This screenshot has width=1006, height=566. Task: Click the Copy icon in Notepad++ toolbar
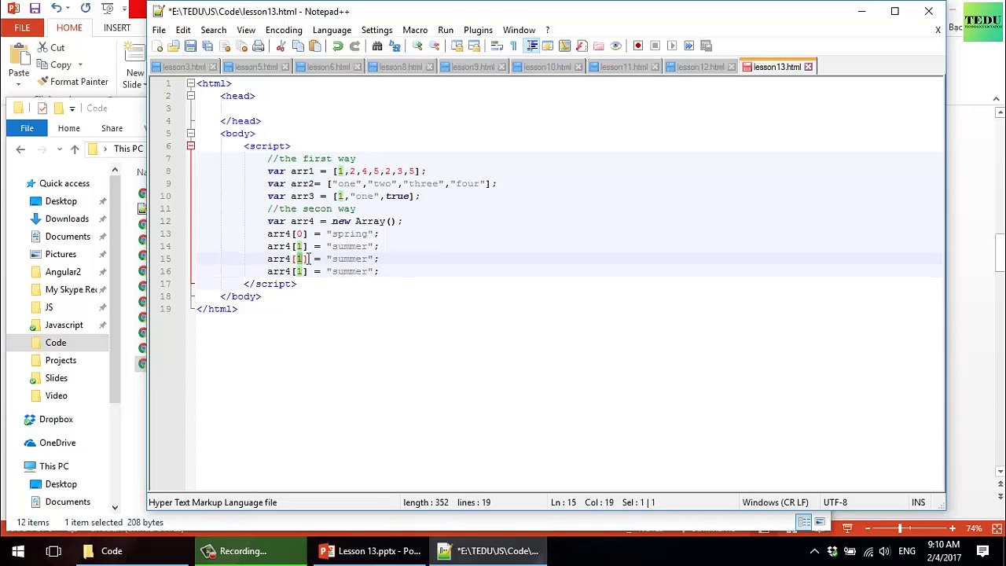[298, 46]
